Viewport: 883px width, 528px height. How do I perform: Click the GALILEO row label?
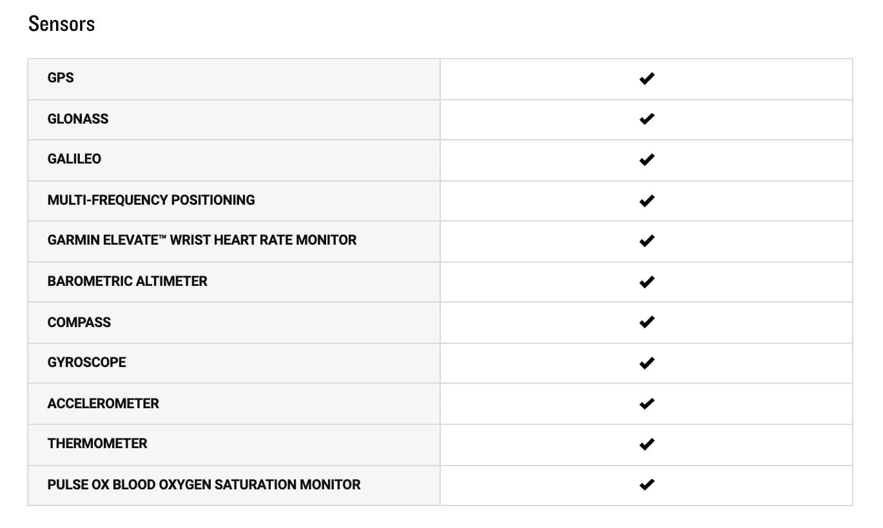coord(74,159)
